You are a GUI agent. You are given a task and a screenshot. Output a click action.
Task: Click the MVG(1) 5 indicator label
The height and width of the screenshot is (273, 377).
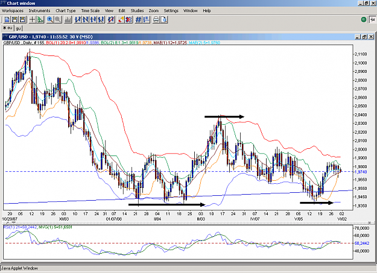[55, 227]
